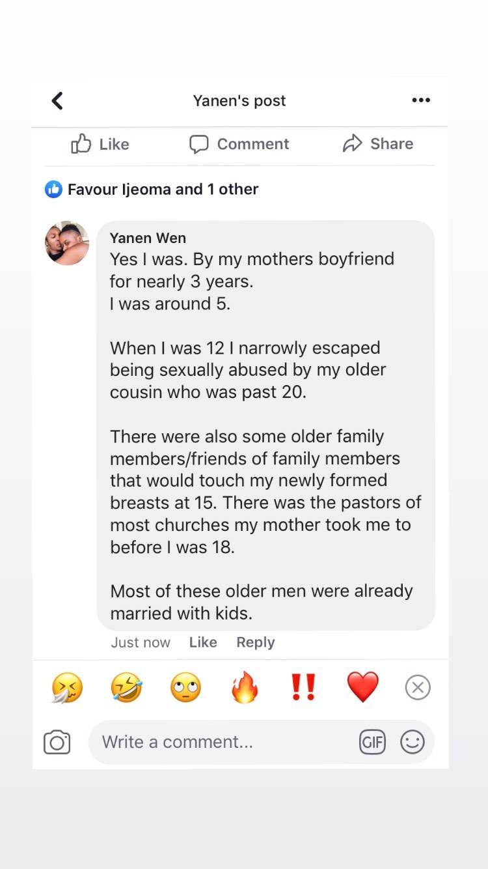This screenshot has width=488, height=869.
Task: Reply to Yanen Wen's comment
Action: [255, 642]
